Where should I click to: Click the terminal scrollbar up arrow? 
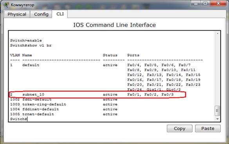tap(218, 34)
